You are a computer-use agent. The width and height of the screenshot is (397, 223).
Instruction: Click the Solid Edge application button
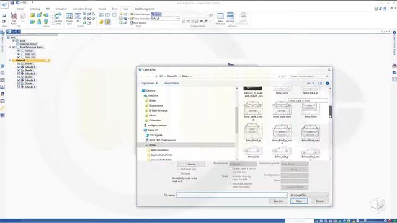pyautogui.click(x=4, y=4)
